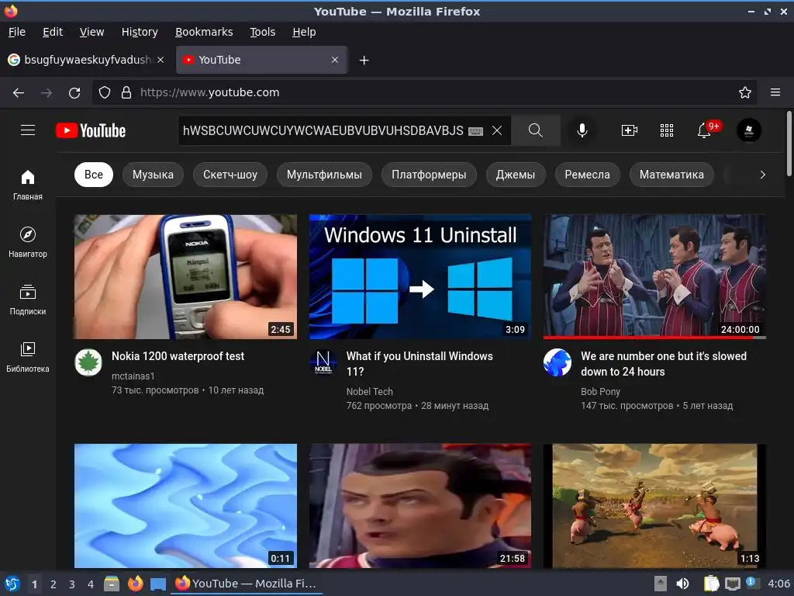Launch Firefox from the taskbar launcher
Screen dimensions: 794x596
135,584
